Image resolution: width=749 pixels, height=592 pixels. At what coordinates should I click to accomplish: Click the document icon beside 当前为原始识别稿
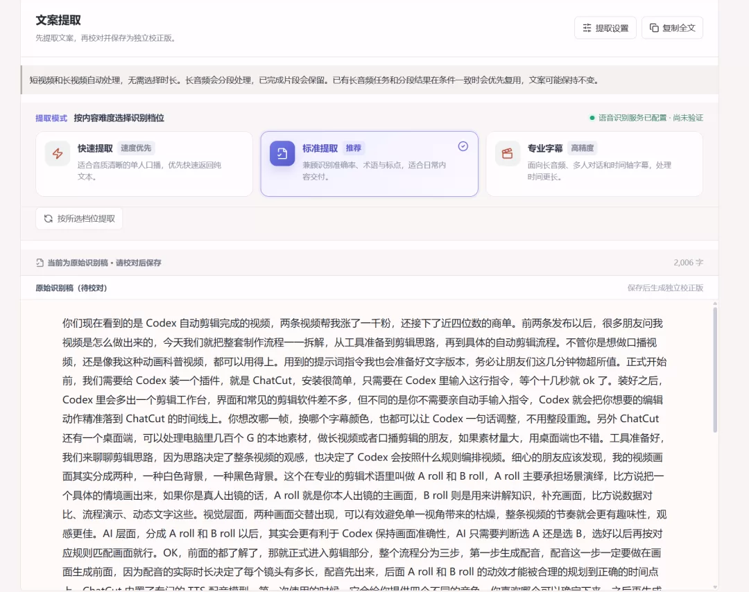click(x=40, y=263)
